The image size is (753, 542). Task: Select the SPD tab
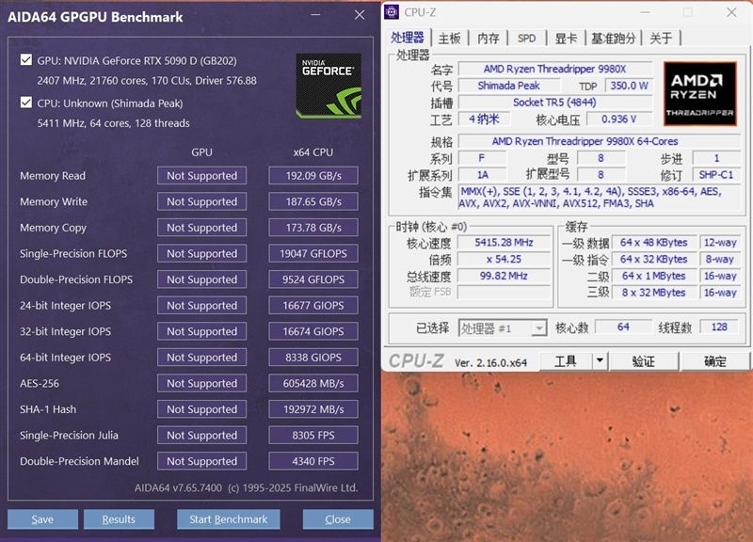pyautogui.click(x=526, y=39)
